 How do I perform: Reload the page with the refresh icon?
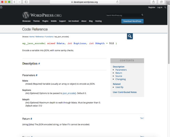(x=117, y=2)
